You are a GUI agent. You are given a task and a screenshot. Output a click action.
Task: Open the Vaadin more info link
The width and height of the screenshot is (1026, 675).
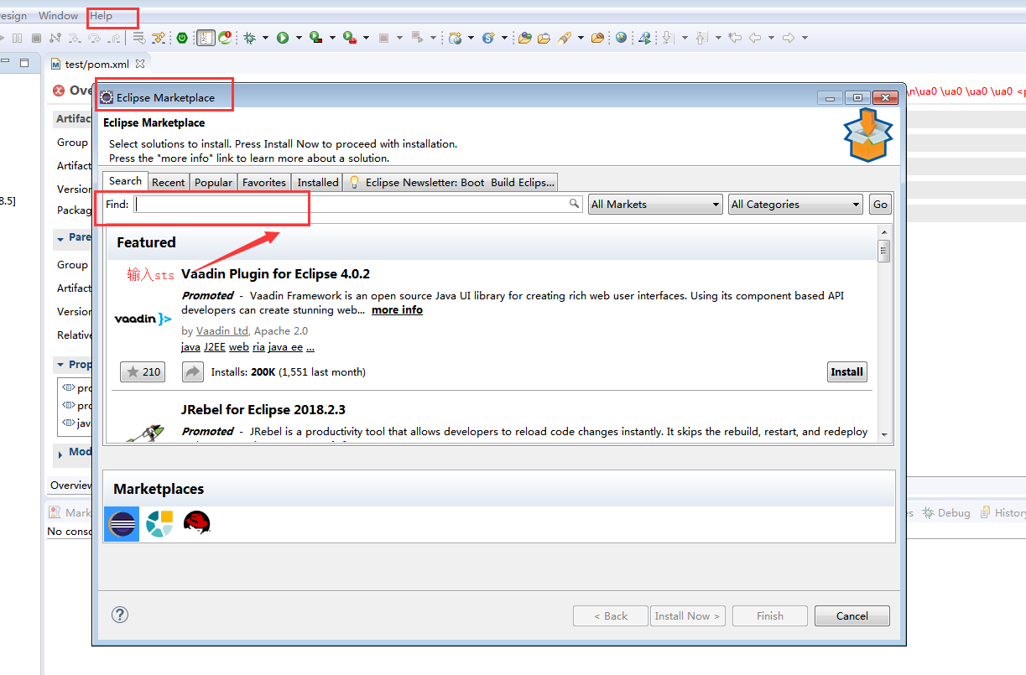[397, 309]
